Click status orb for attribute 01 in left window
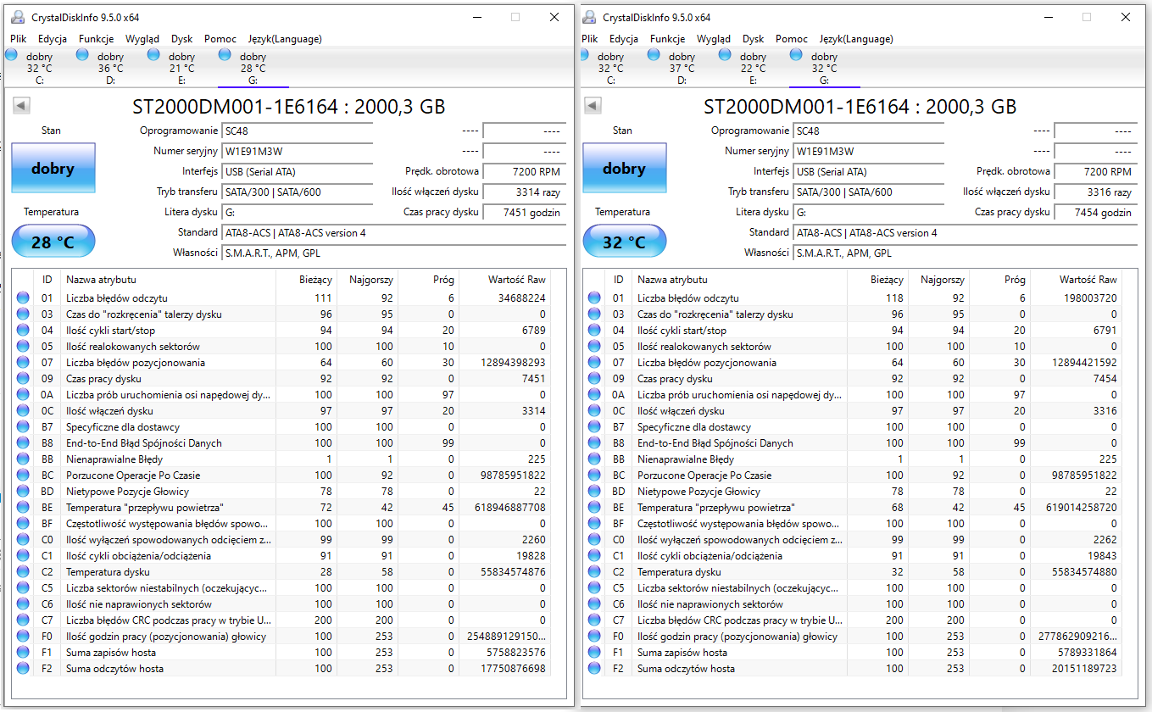Screen dimensions: 1152x712 pyautogui.click(x=22, y=298)
